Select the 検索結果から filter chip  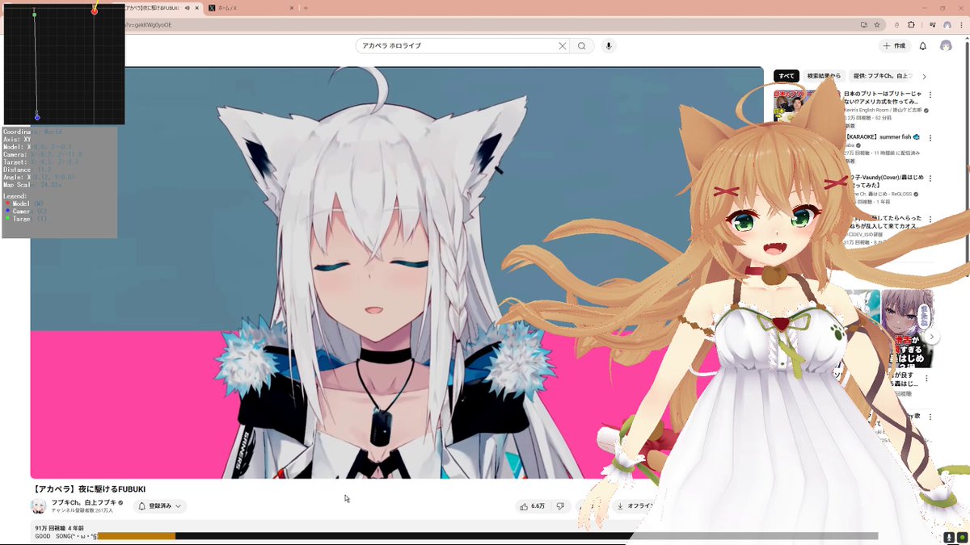tap(825, 76)
